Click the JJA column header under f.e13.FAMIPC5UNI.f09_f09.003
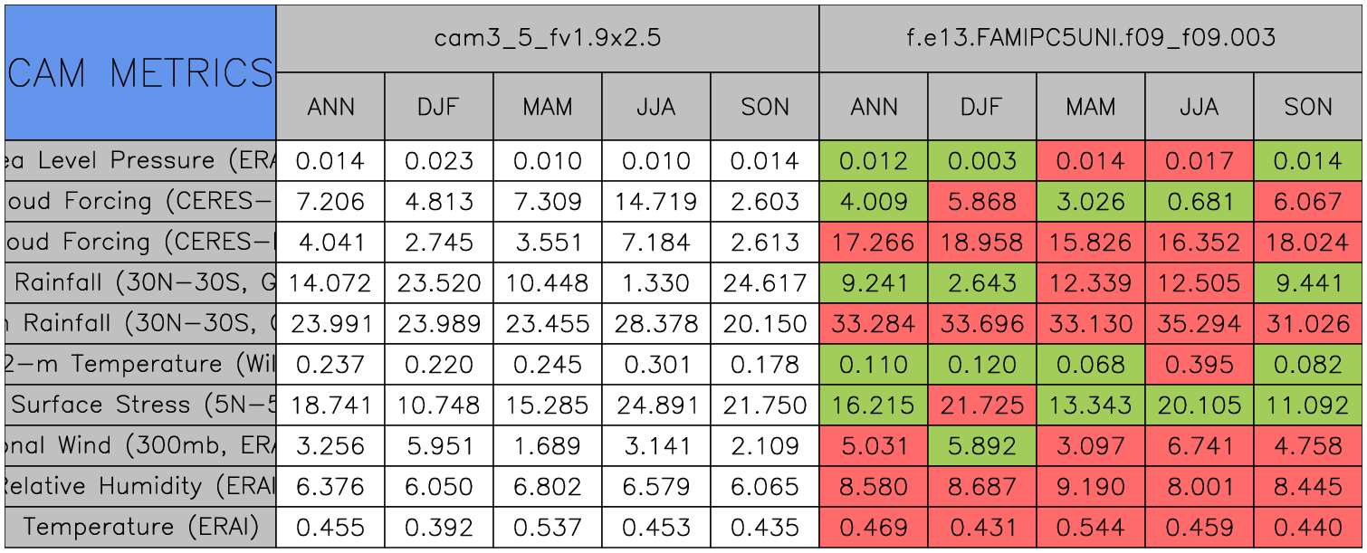1367x553 pixels. (1199, 107)
